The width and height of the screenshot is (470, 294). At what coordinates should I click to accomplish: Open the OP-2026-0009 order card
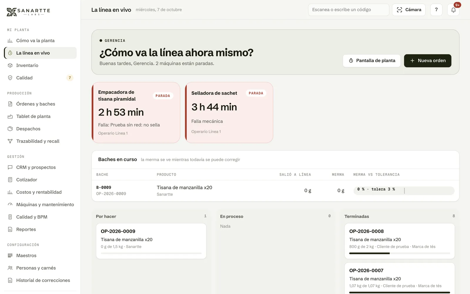(x=151, y=241)
